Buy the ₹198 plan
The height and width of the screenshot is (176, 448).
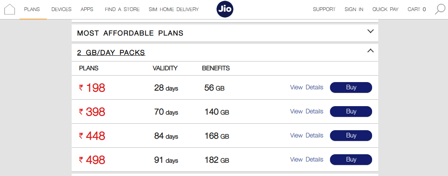(351, 87)
